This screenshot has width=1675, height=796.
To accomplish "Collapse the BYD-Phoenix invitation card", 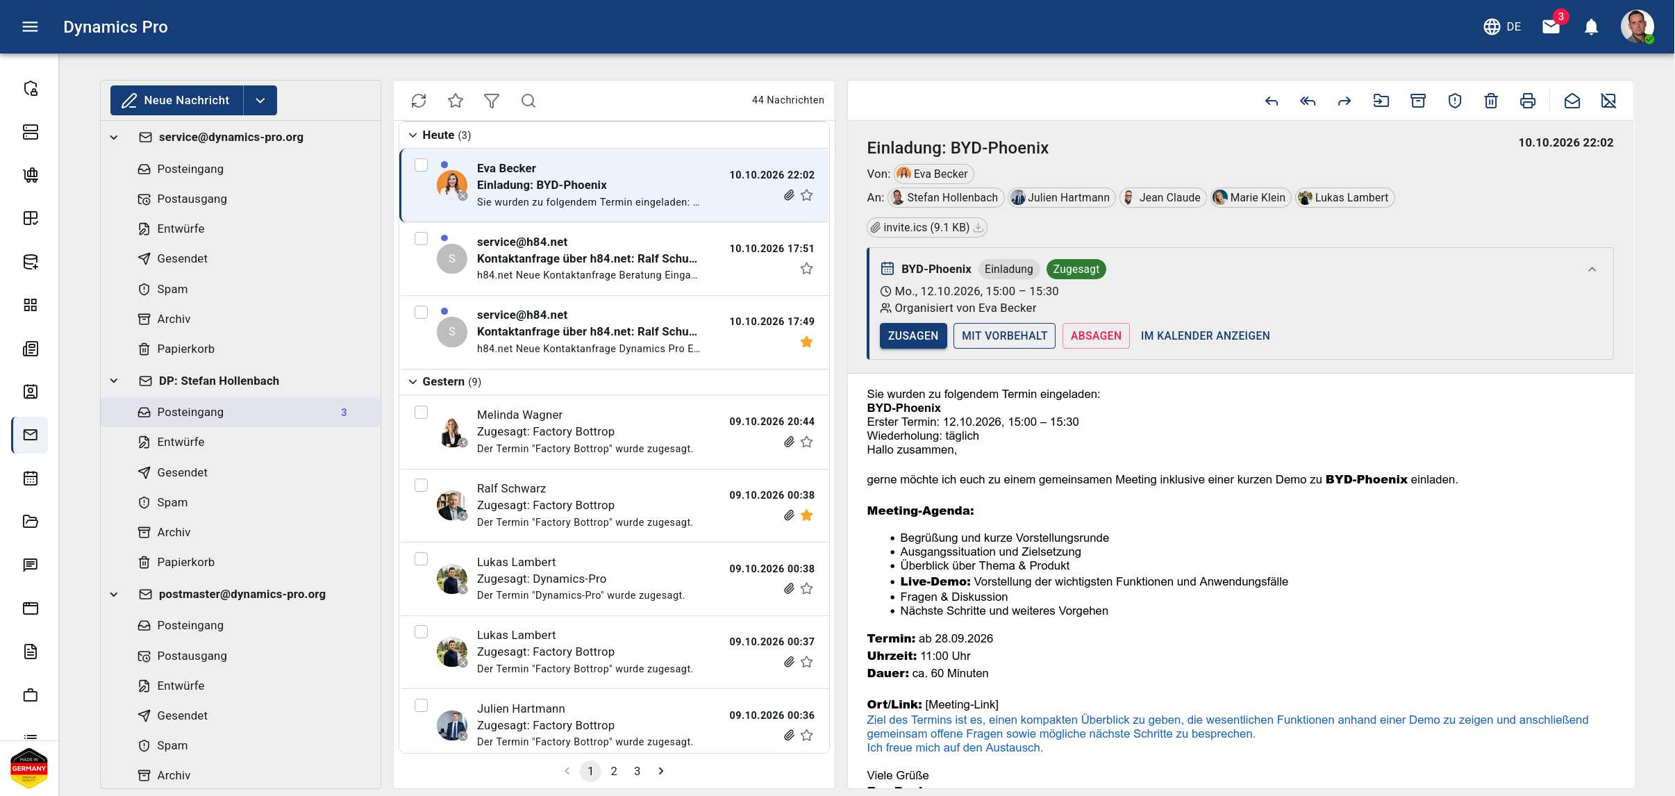I will click(1592, 270).
